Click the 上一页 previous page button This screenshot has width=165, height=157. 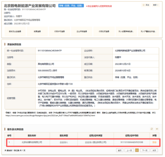pyautogui.click(x=129, y=150)
